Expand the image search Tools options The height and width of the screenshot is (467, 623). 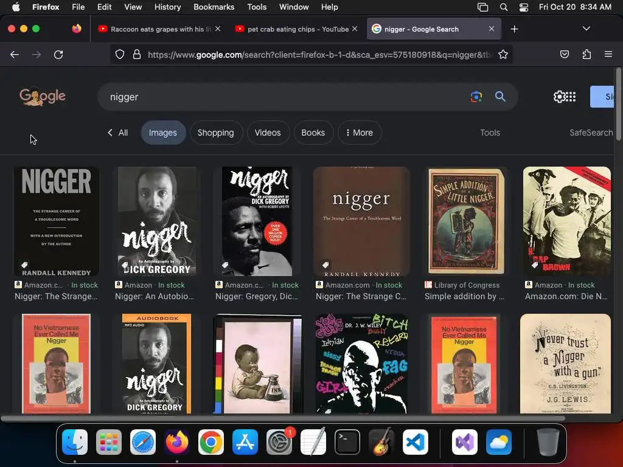point(490,133)
